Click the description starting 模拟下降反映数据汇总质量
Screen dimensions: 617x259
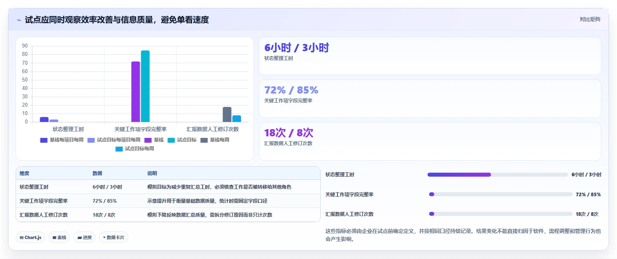(210, 215)
